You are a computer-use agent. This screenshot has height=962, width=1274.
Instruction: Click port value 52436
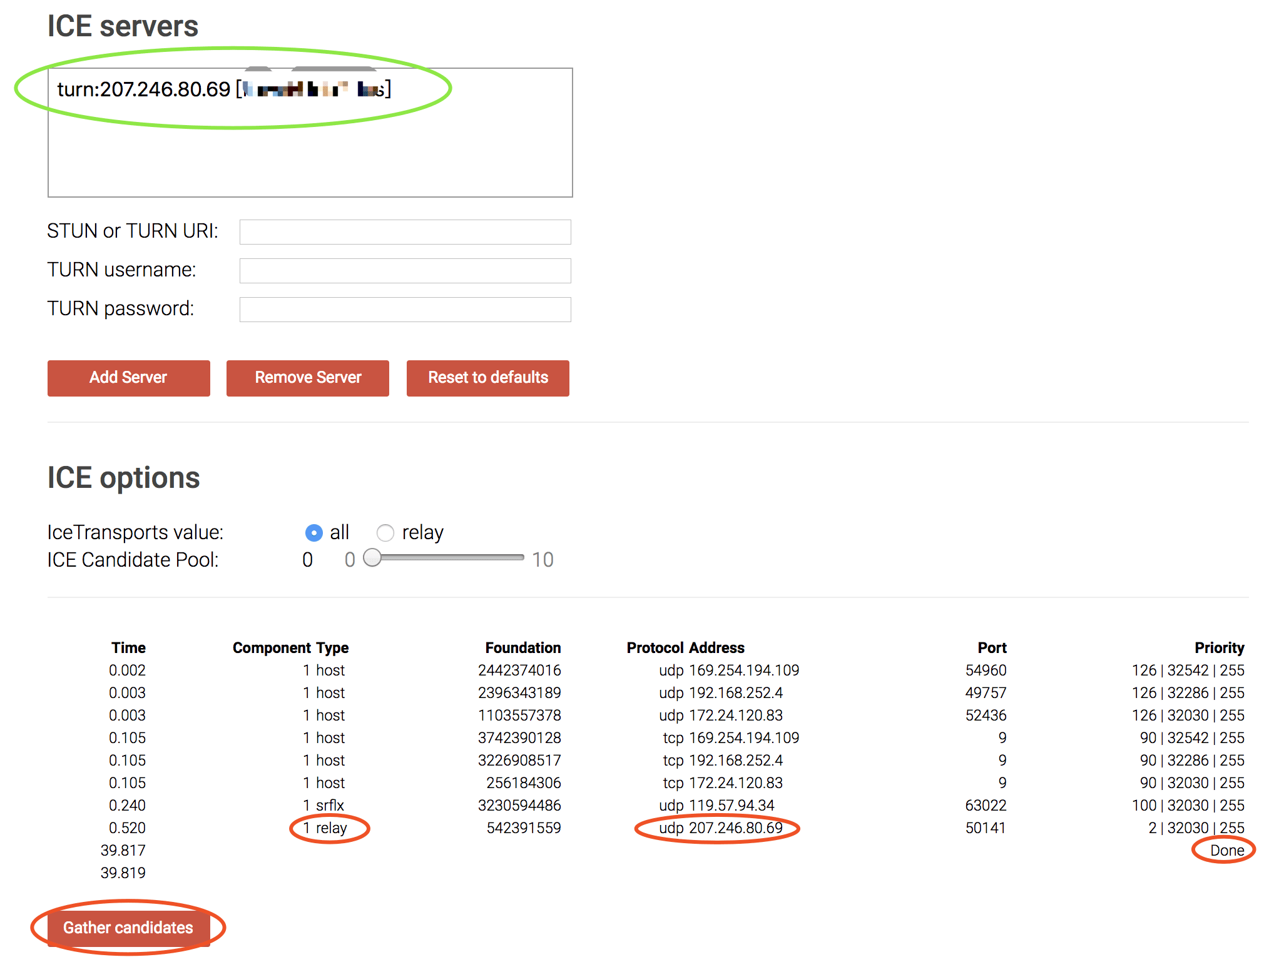coord(986,716)
